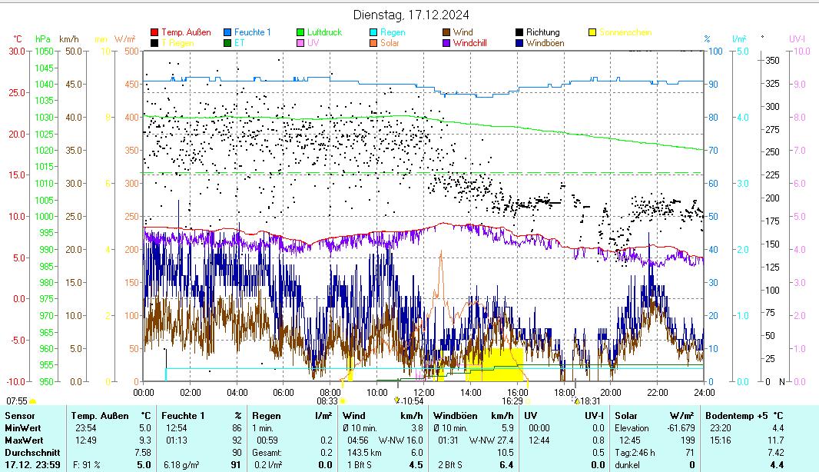Click the orange Solar legend square

pyautogui.click(x=373, y=43)
